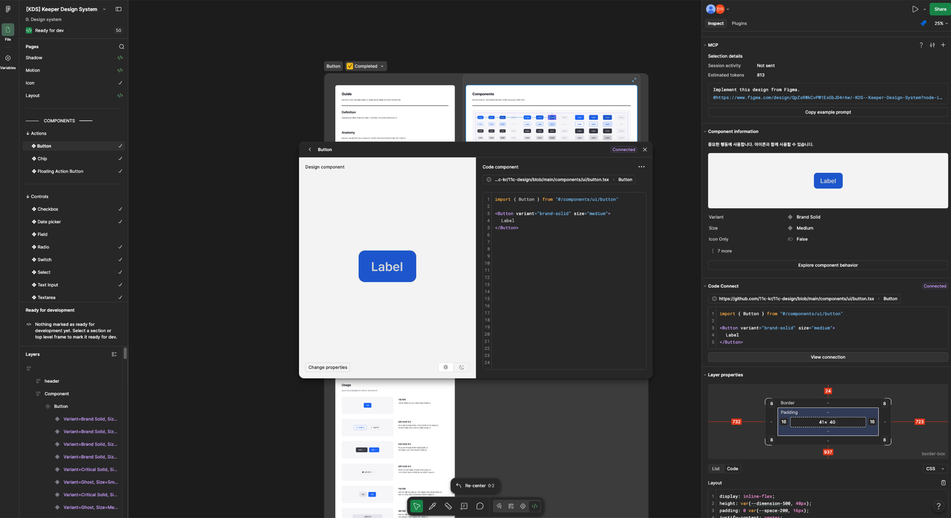The height and width of the screenshot is (518, 951).
Task: Select the Code view toggle
Action: coord(733,469)
